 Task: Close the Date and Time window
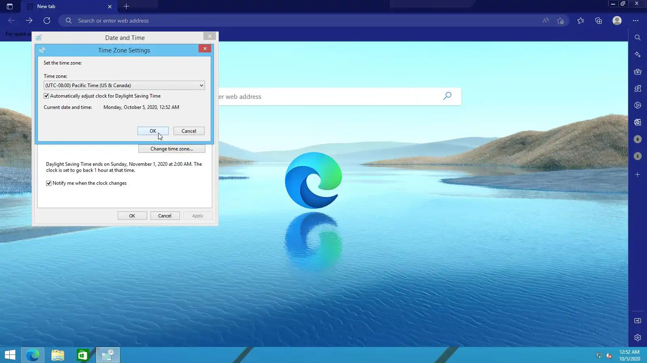click(x=209, y=36)
